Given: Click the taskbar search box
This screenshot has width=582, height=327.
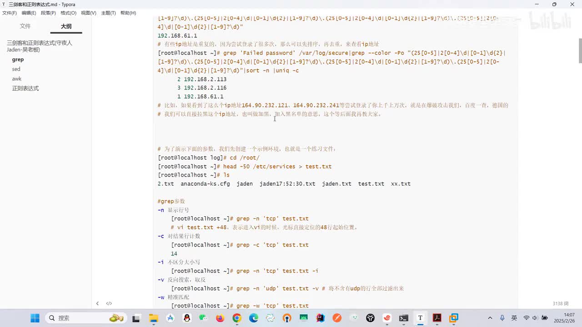Looking at the screenshot, I should [86, 318].
